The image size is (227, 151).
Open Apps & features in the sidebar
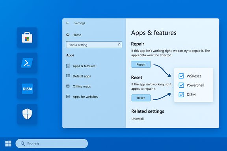84,66
